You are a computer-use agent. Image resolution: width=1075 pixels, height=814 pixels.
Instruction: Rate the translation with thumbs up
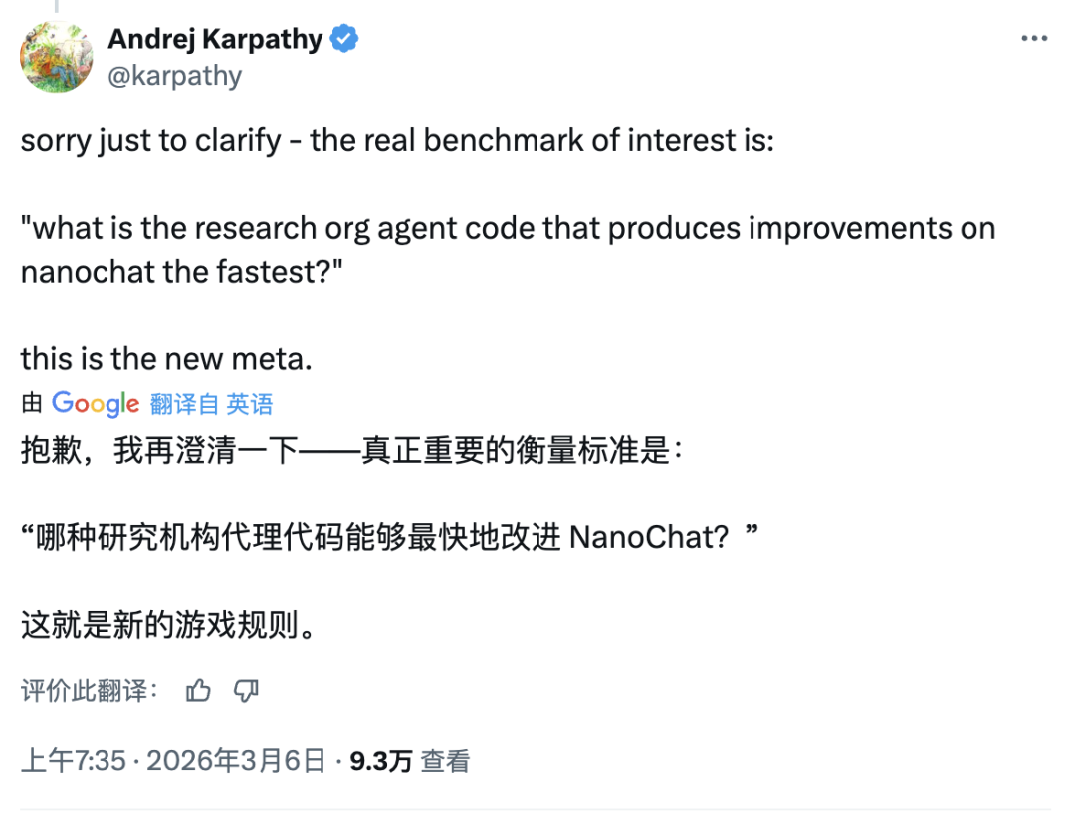[199, 690]
